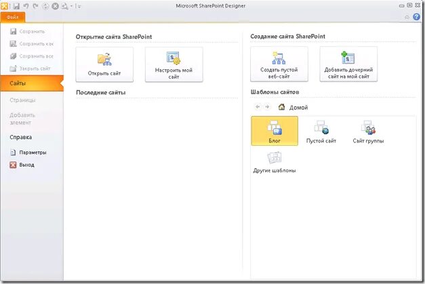Select Добавить элемент in the sidebar
Image resolution: width=425 pixels, height=284 pixels.
(22, 119)
